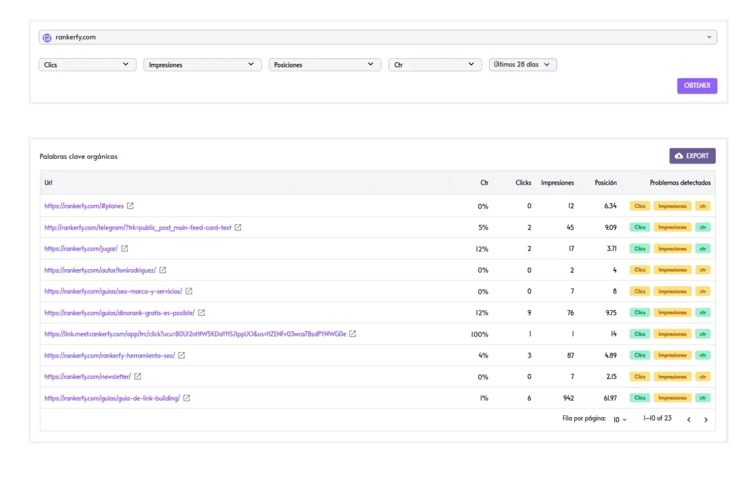Open the link.meet.rankerfy.com tracking link
Screen dimensions: 751x487
(x=195, y=334)
